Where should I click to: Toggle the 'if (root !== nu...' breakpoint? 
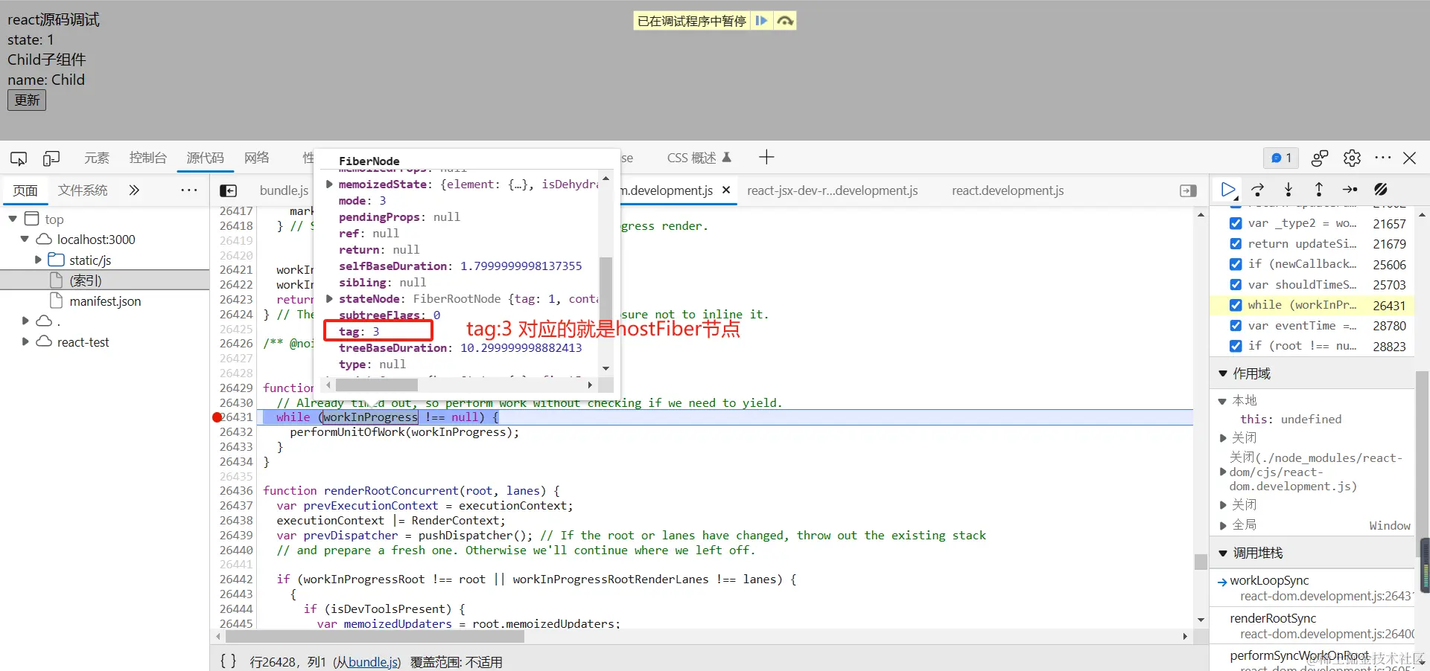coord(1236,345)
